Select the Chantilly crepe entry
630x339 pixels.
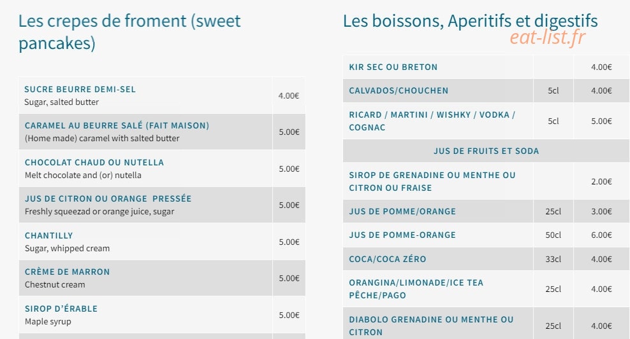162,242
